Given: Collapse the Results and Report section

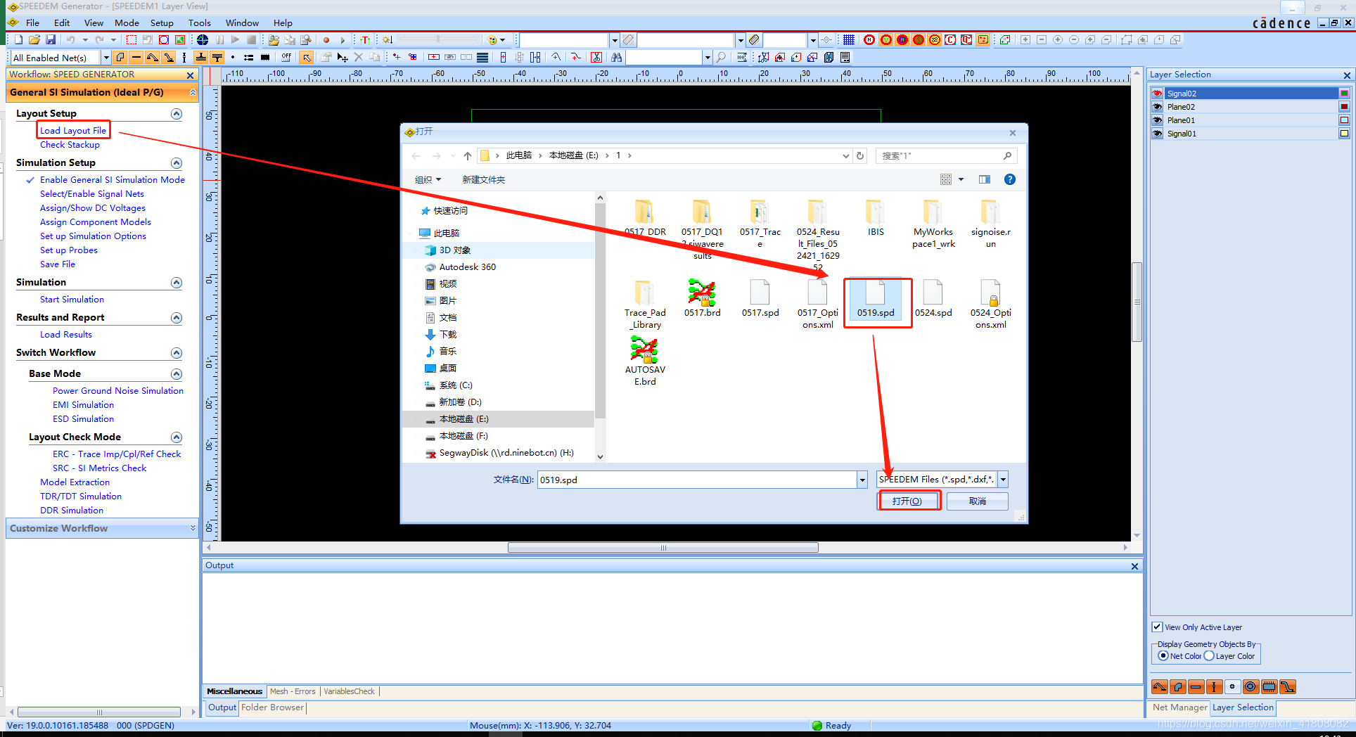Looking at the screenshot, I should click(x=177, y=318).
